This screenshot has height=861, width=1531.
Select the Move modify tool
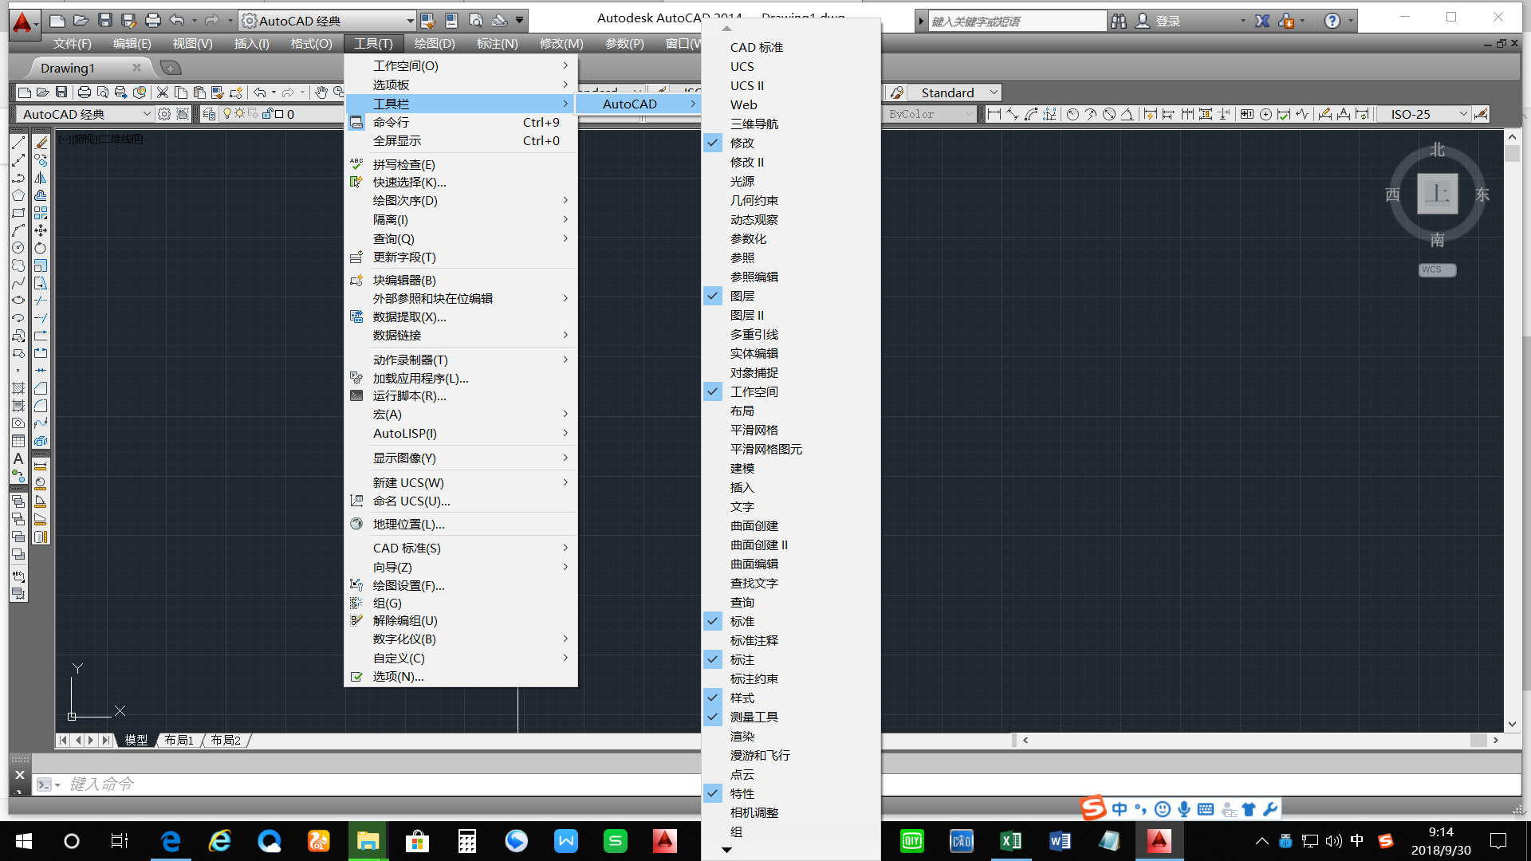pos(41,230)
